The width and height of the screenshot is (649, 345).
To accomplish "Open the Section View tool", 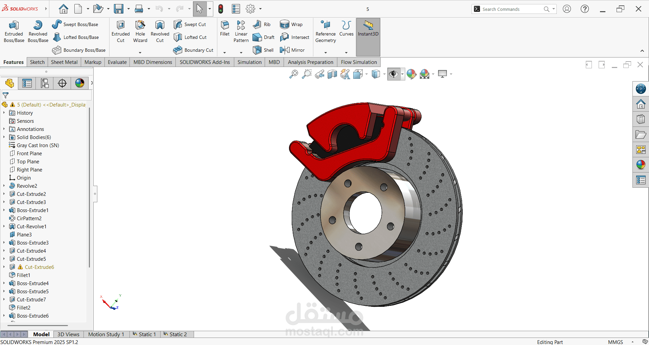I will (x=332, y=74).
